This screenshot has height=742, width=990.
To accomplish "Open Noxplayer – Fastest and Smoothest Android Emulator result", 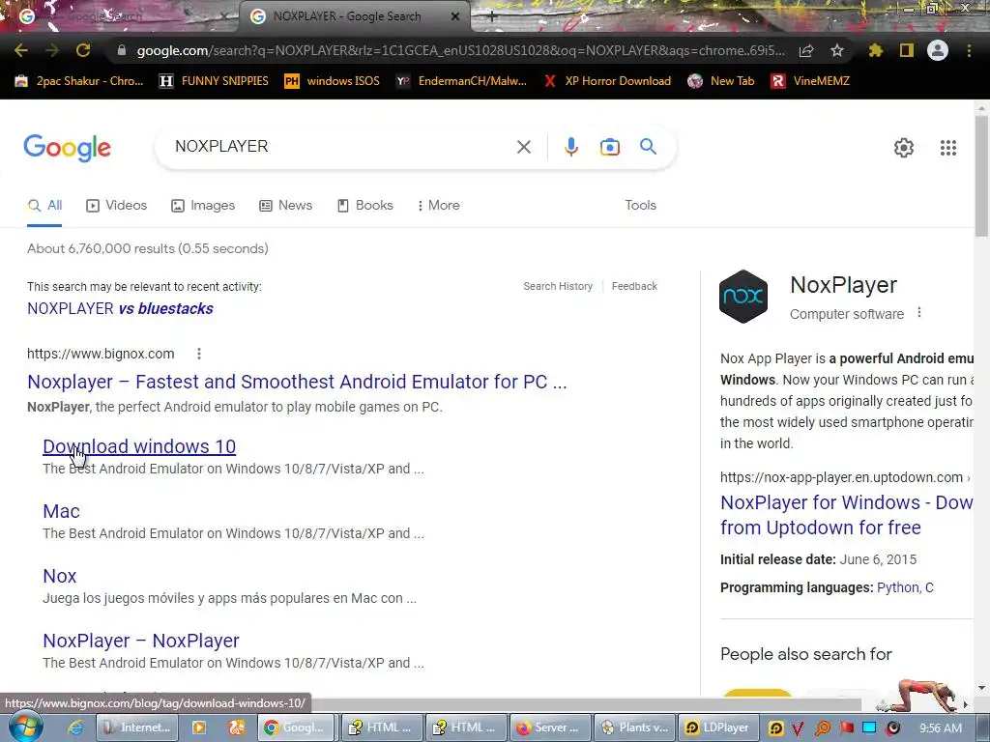I will [x=297, y=382].
